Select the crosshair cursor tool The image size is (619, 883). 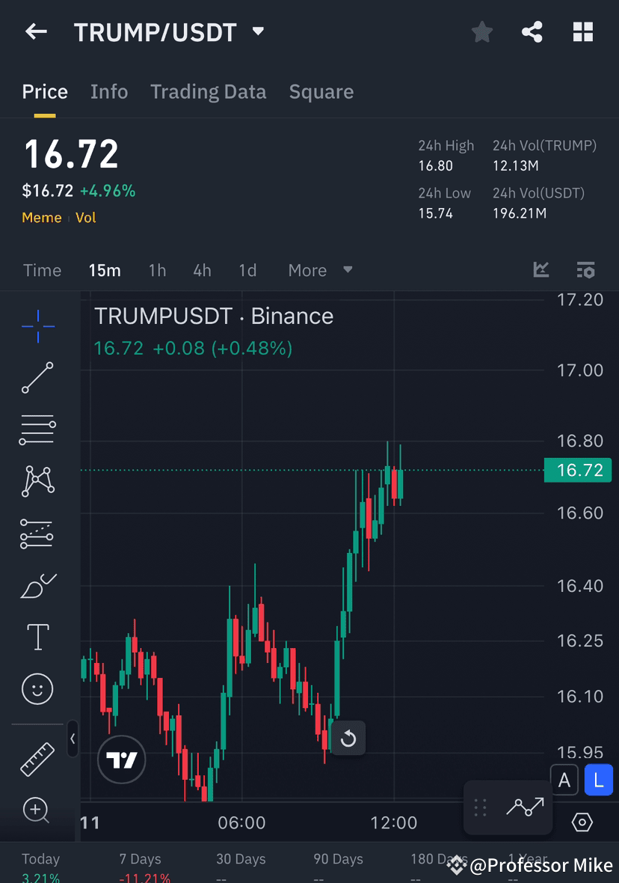point(37,326)
